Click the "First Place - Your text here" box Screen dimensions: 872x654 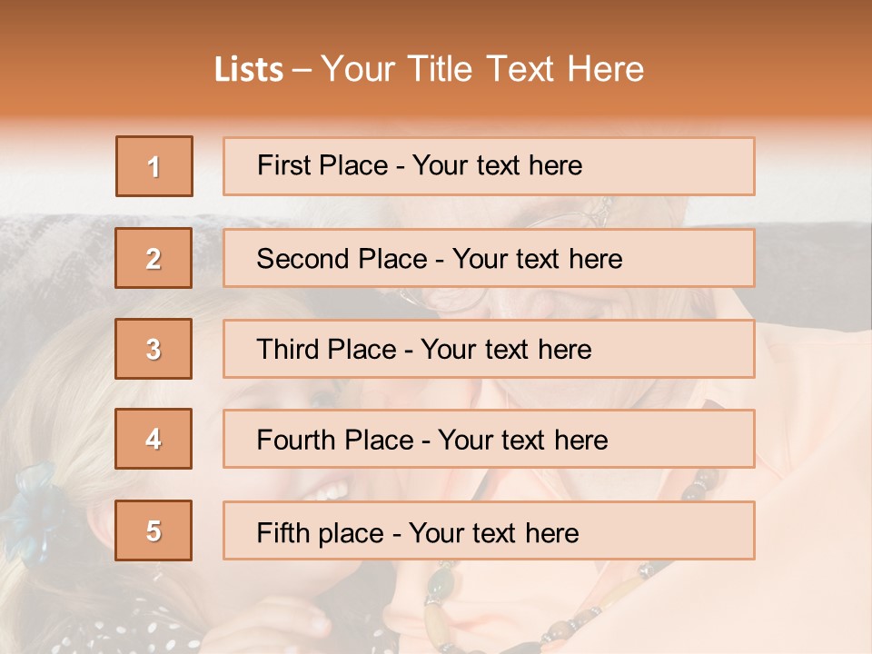(x=489, y=166)
